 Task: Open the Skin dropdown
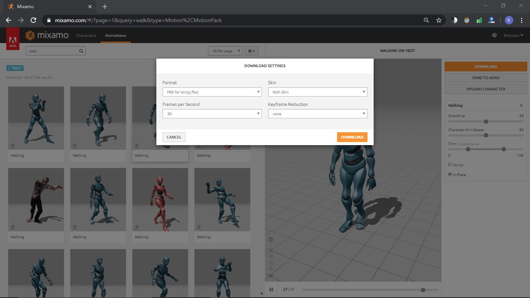point(318,92)
